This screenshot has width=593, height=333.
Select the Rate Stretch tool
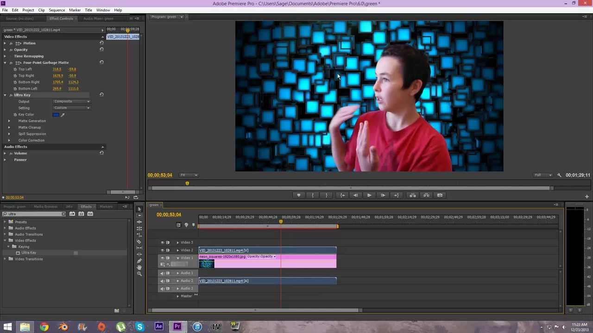pos(139,235)
